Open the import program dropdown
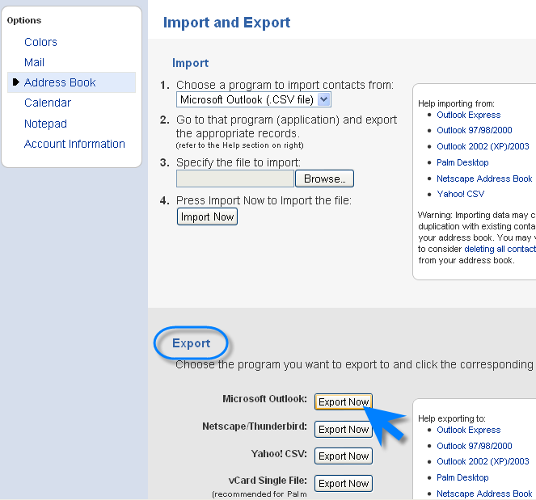The width and height of the screenshot is (536, 500). click(254, 99)
